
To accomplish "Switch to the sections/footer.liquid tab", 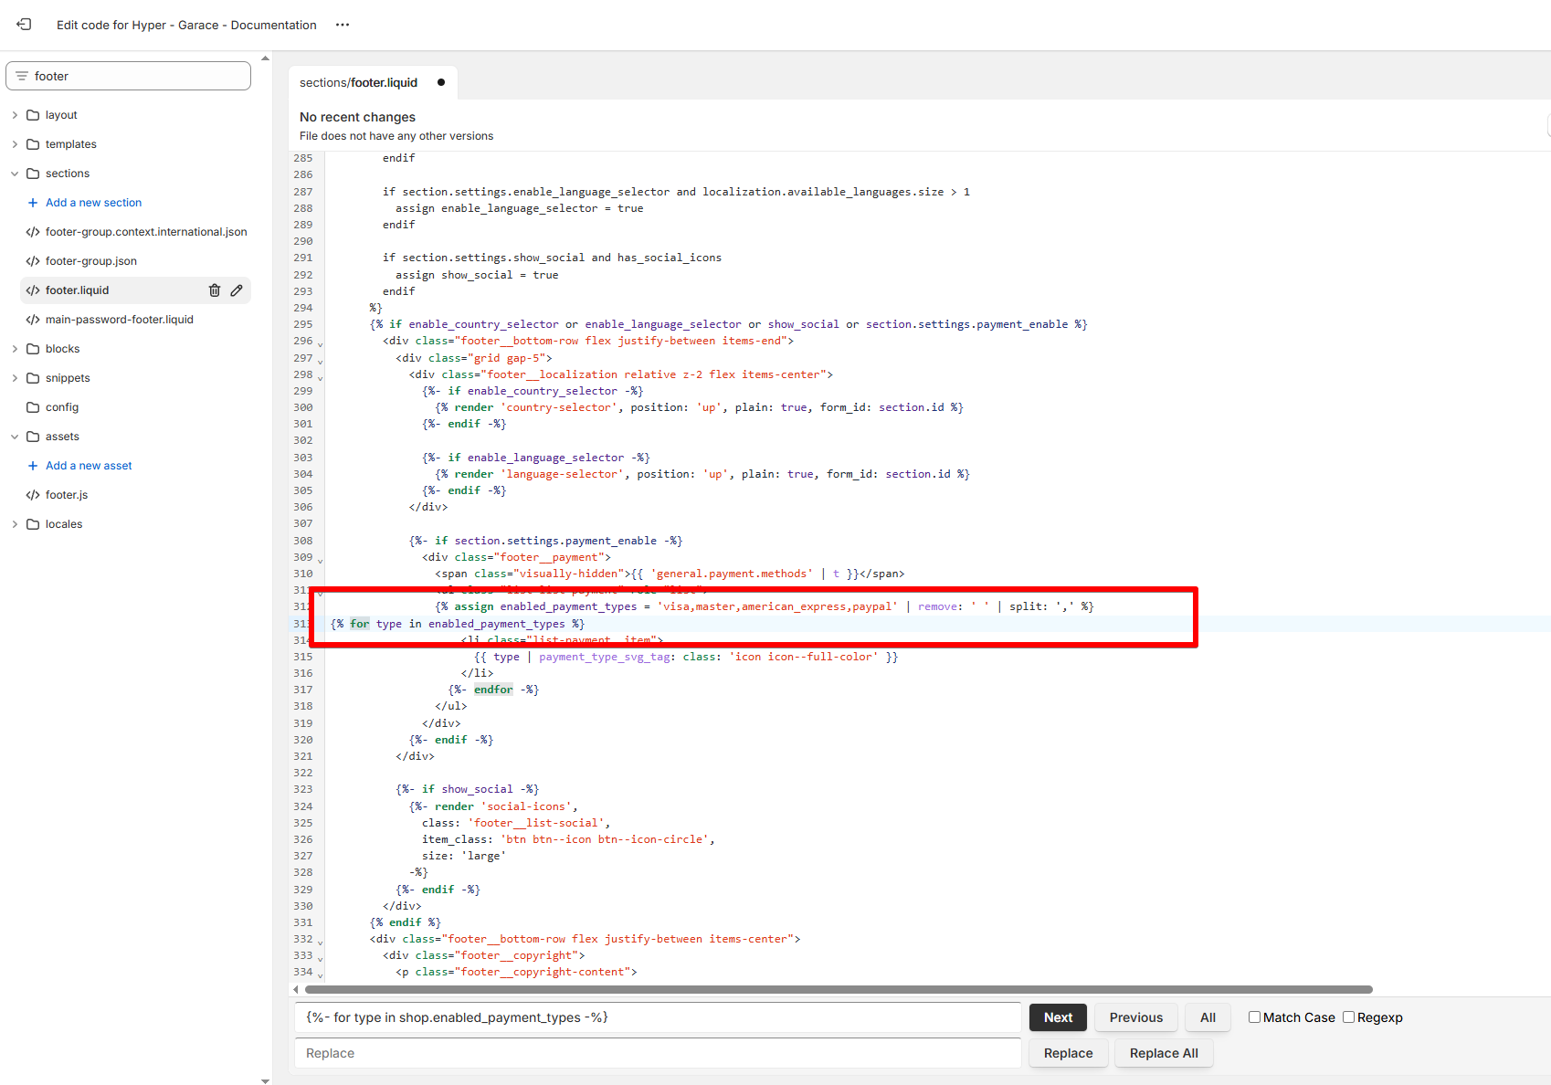I will 373,82.
